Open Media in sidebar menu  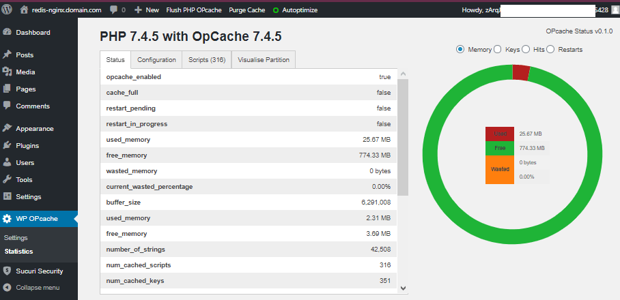(25, 72)
